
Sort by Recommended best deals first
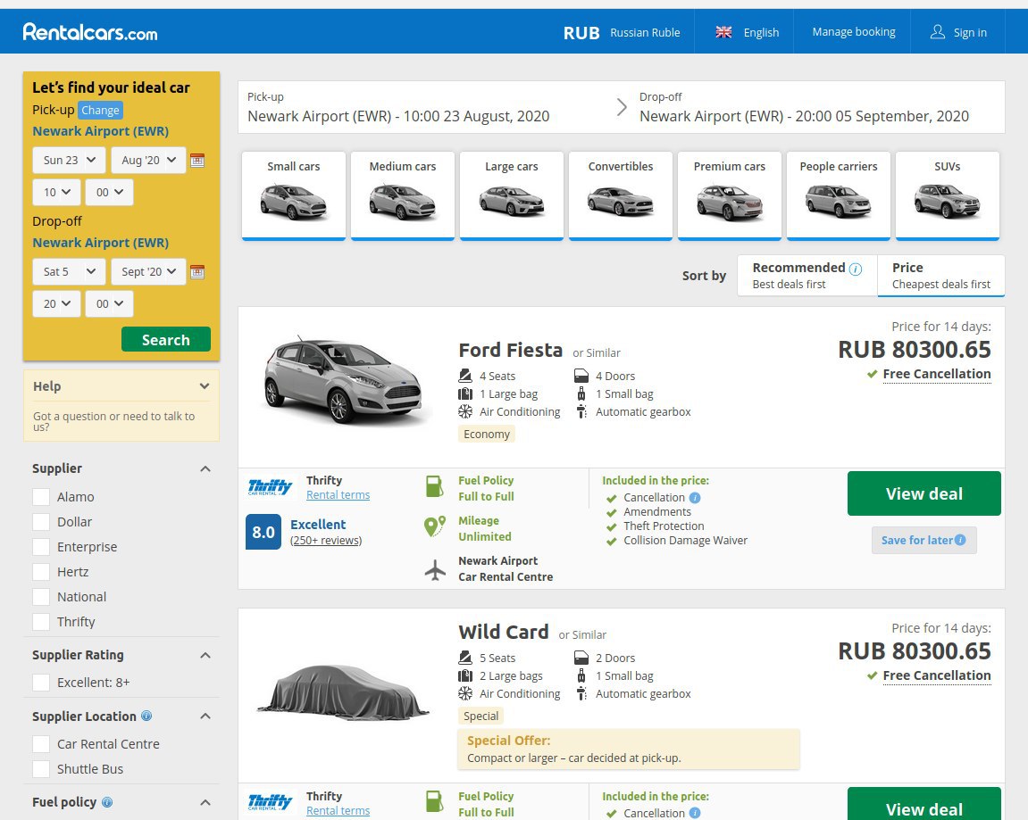tap(807, 276)
